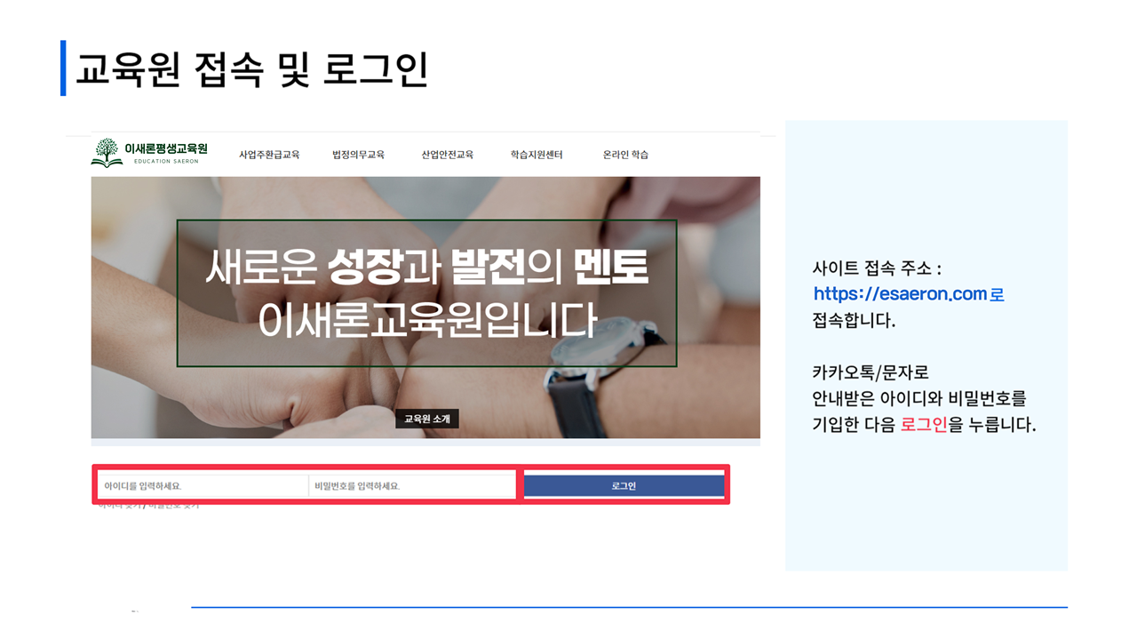Select the 산업안전교육 menu item
1137x640 pixels.
[447, 155]
